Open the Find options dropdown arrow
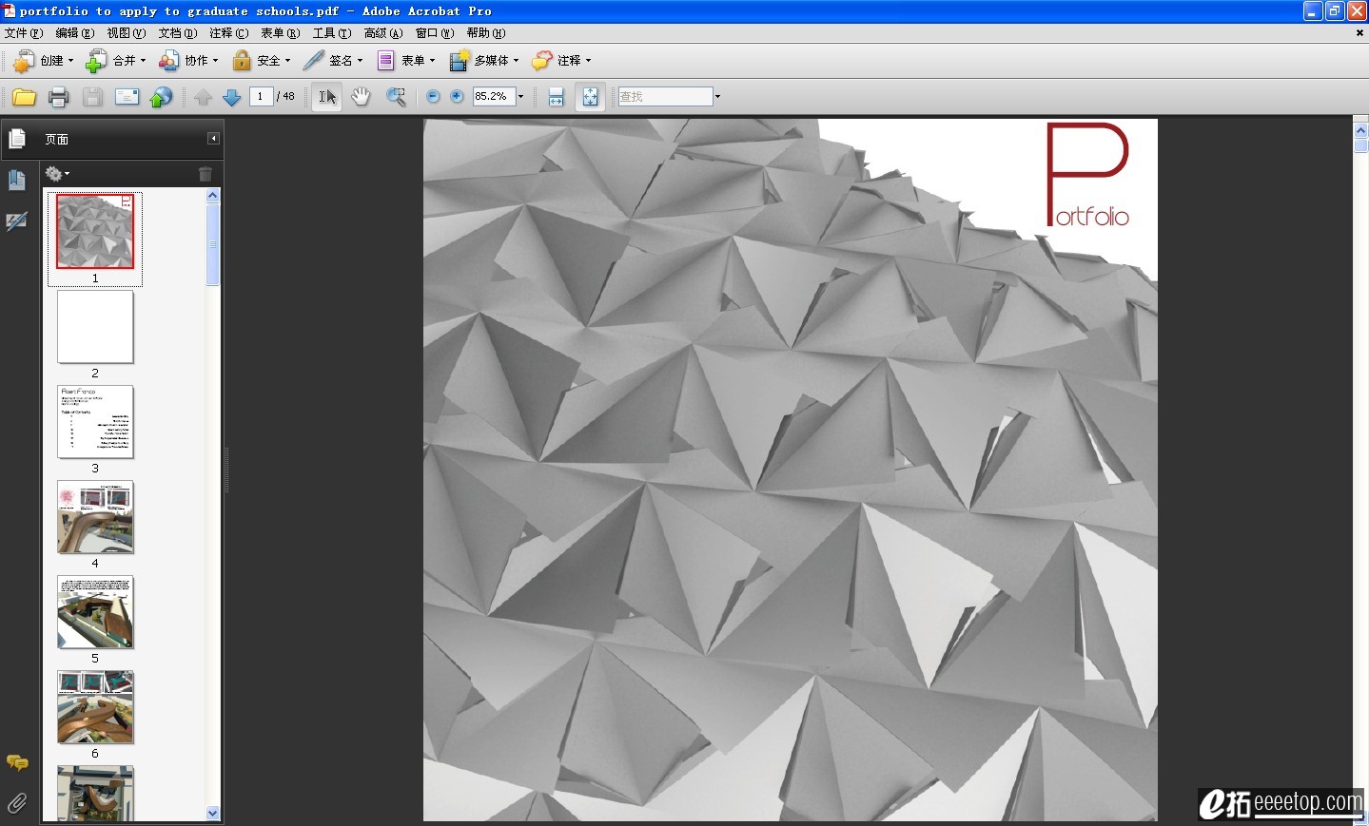 (x=717, y=96)
